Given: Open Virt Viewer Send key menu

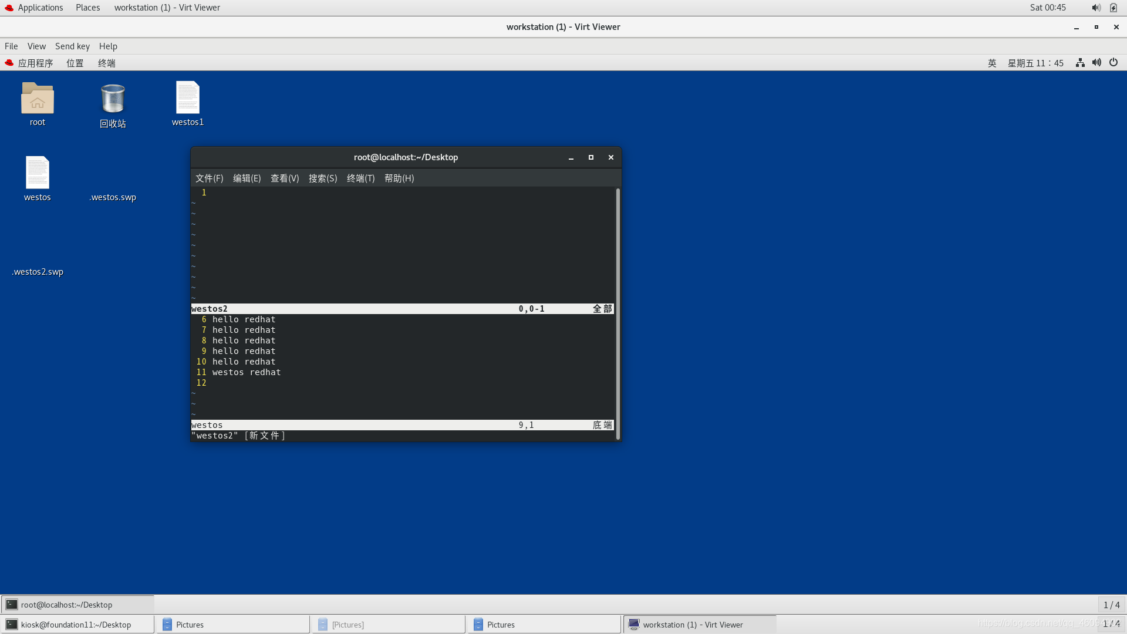Looking at the screenshot, I should 72,46.
